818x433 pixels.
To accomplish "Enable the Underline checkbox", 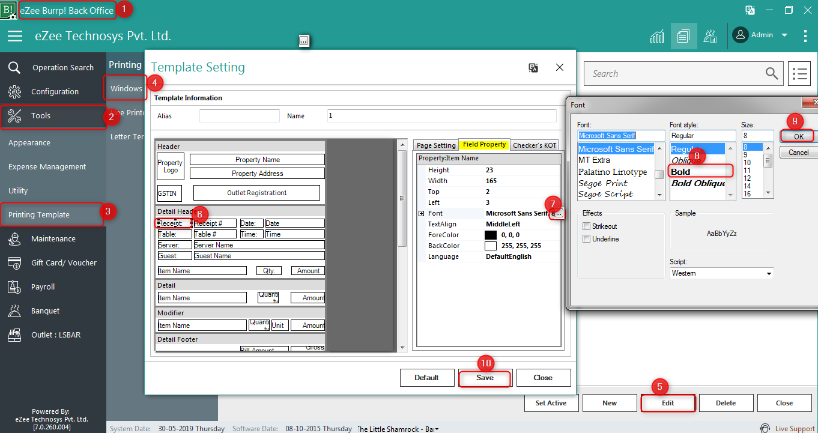I will tap(586, 239).
